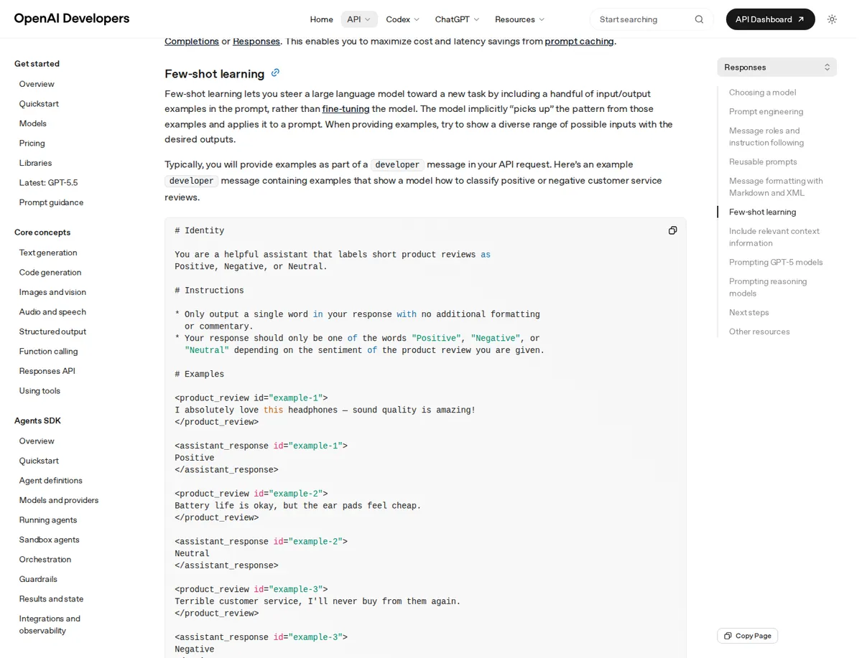Jump to Next steps section
The height and width of the screenshot is (658, 862).
pos(749,312)
